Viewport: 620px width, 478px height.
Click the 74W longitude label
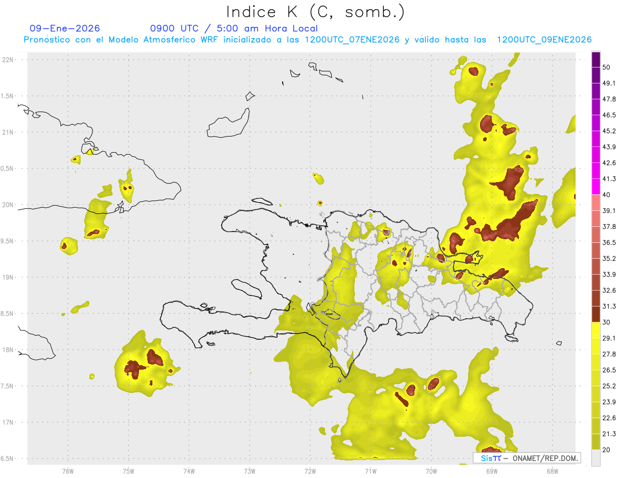(189, 471)
